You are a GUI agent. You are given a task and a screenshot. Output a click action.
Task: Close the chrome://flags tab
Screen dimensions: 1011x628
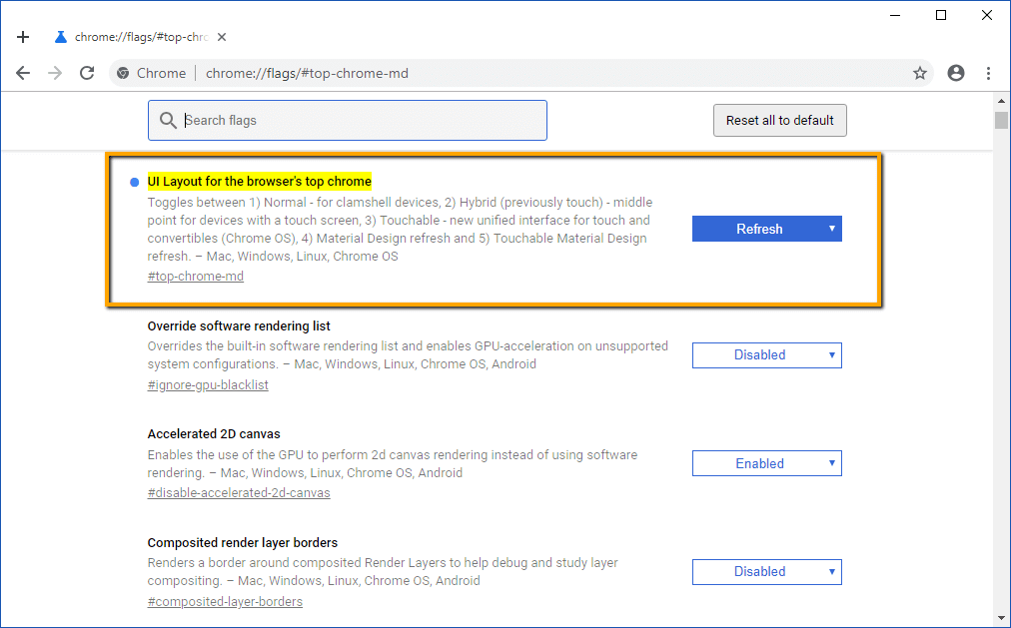tap(221, 36)
